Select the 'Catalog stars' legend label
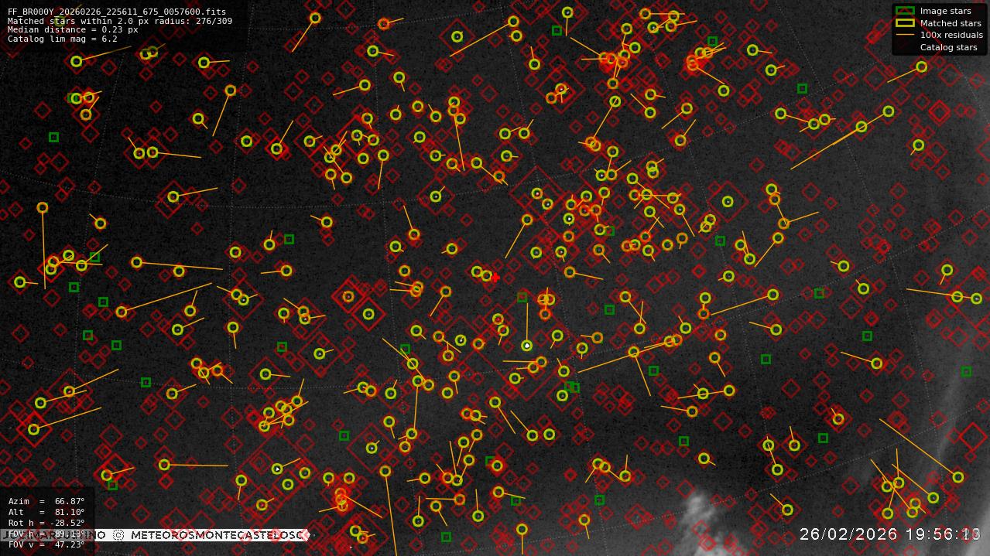The image size is (990, 556). pyautogui.click(x=948, y=47)
